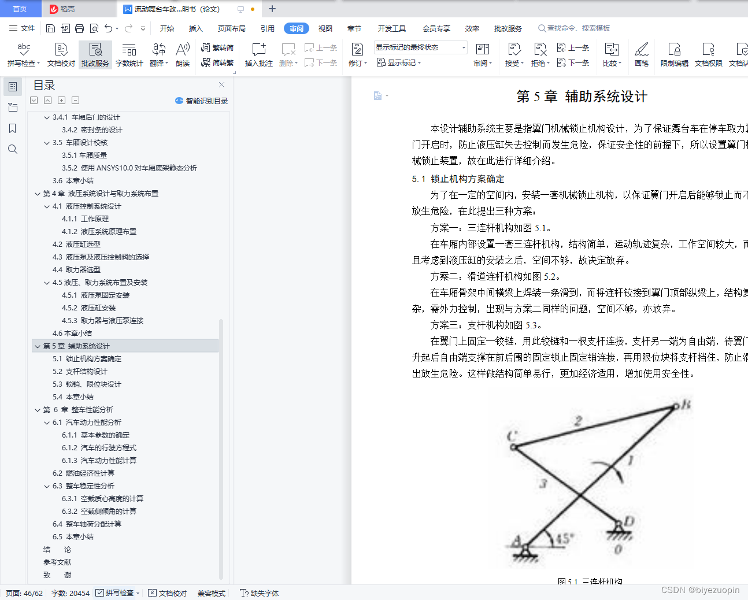Open Restrict Editing (限制编辑)
This screenshot has width=748, height=600.
pos(675,55)
